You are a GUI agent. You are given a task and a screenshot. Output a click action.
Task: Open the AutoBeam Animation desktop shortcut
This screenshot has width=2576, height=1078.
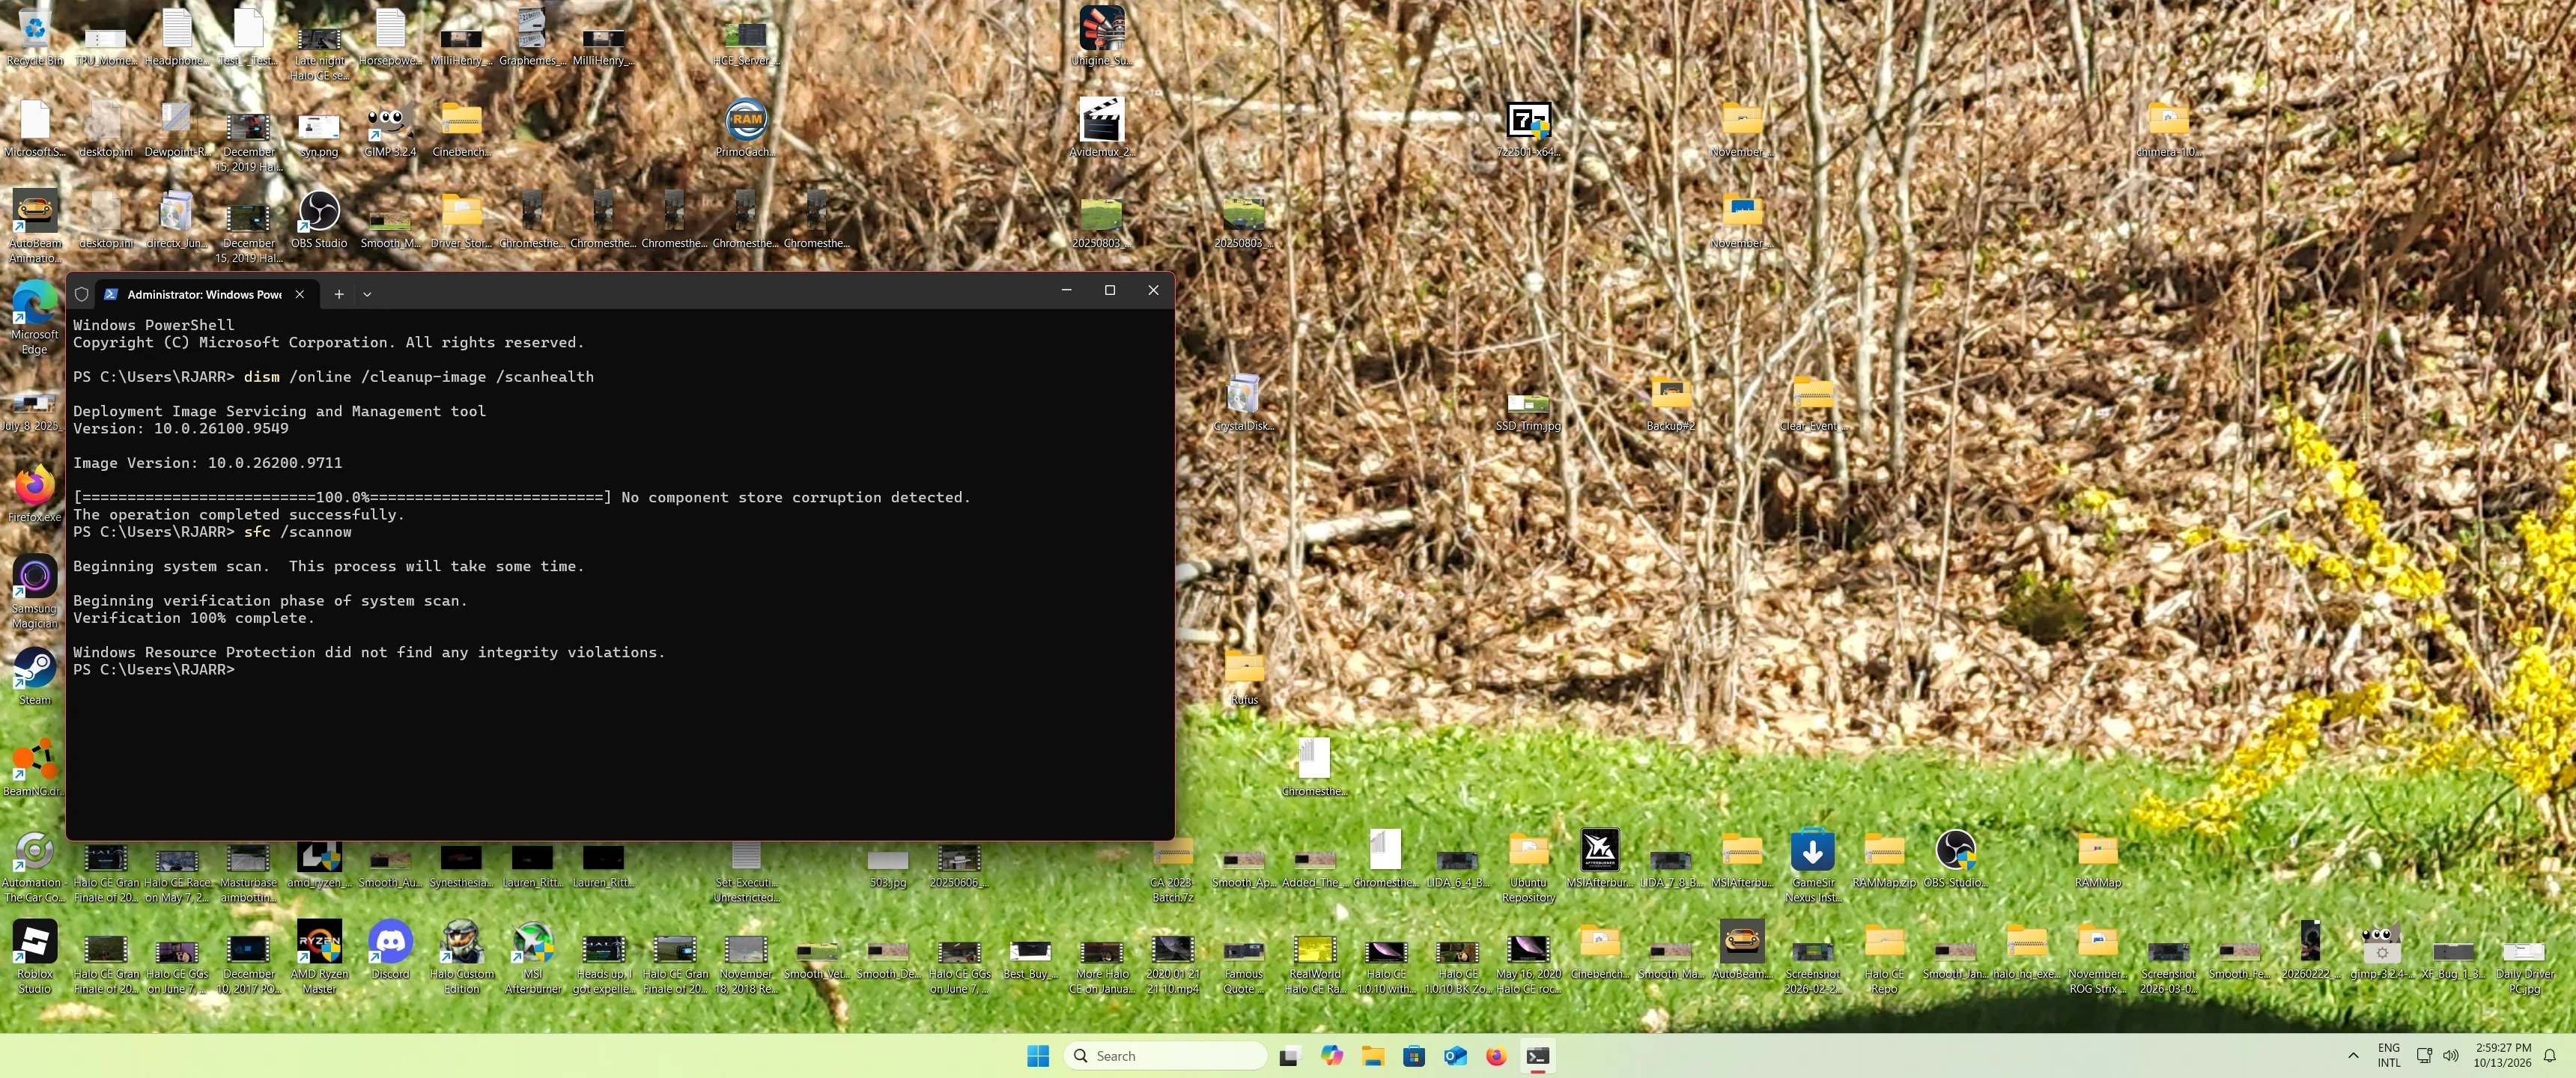(35, 227)
